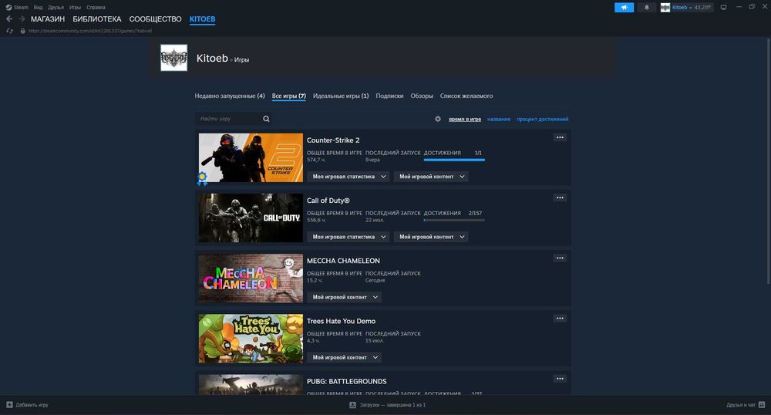
Task: Select the "Все игры (7)" tab
Action: point(288,96)
